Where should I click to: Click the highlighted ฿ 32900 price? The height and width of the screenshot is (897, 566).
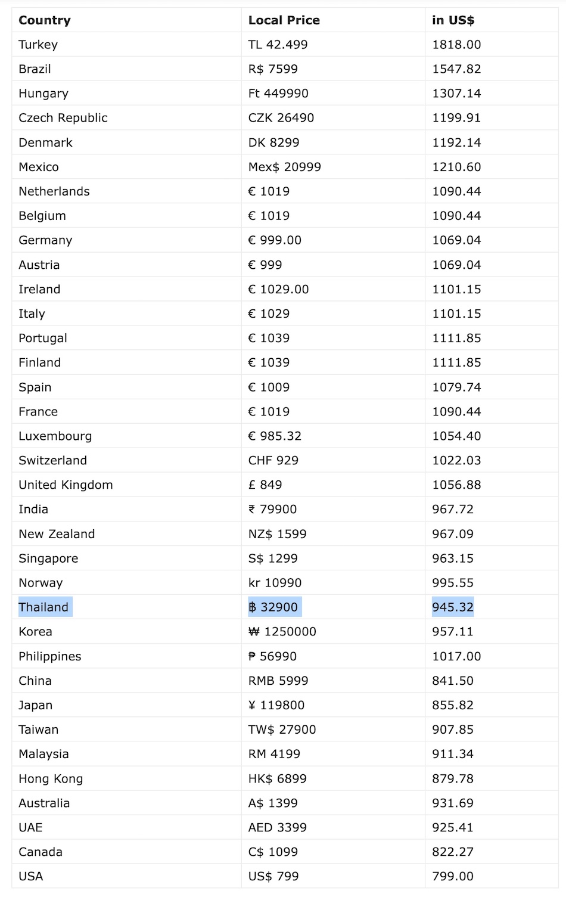pyautogui.click(x=273, y=607)
